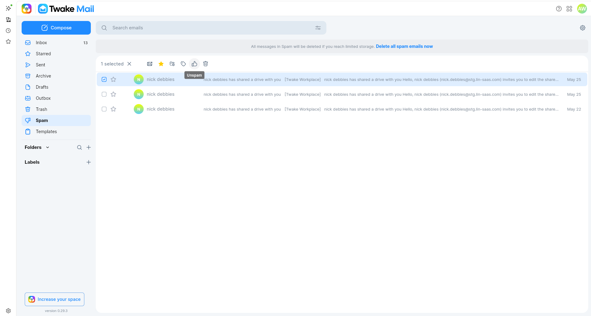Viewport: 591px width, 316px height.
Task: Check the second May 25 email checkbox
Action: pyautogui.click(x=104, y=94)
